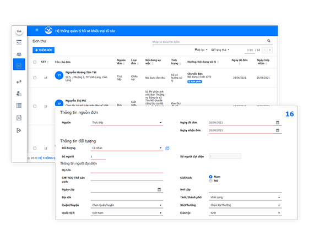Open the dashboard chart icon in sidebar

pos(19,42)
